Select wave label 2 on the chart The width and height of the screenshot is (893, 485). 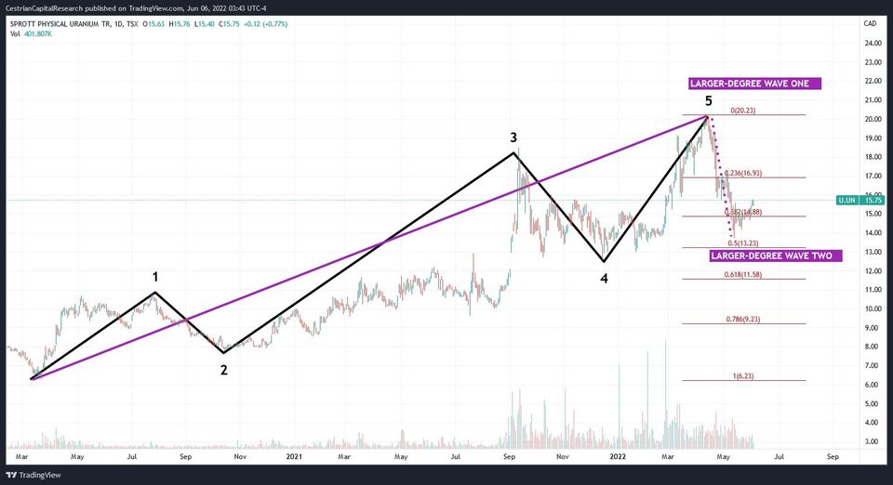point(224,370)
